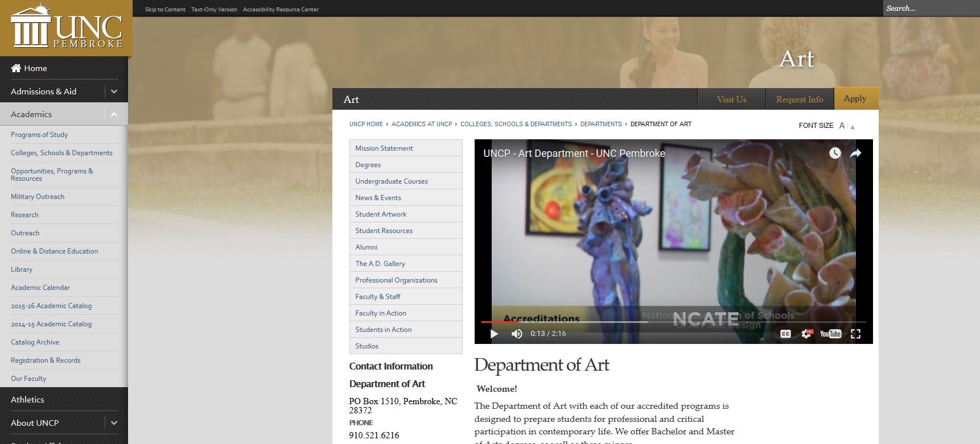This screenshot has width=980, height=444.
Task: Open Student Resources page
Action: point(406,230)
